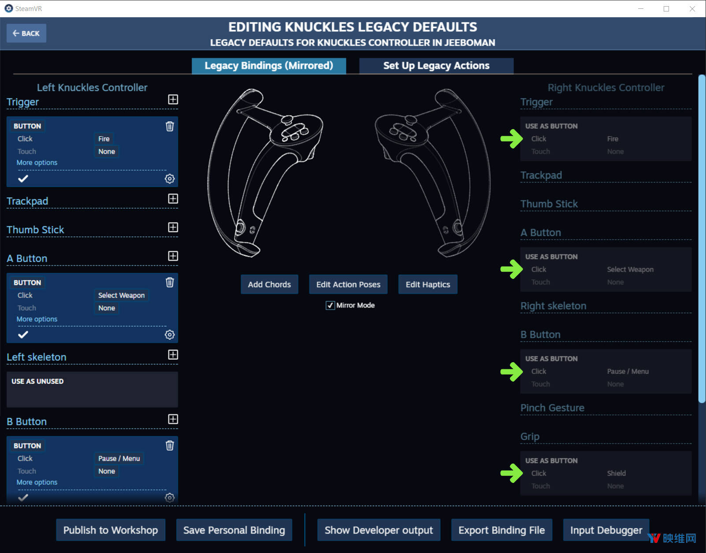706x553 pixels.
Task: Expand More options under A Button
Action: pyautogui.click(x=37, y=319)
